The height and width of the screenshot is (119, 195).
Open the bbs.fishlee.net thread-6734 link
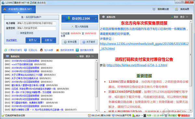point(137,65)
